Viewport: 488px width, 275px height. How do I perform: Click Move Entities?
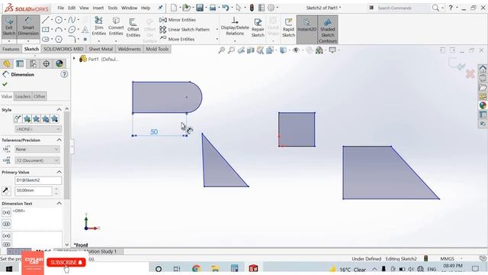point(177,39)
